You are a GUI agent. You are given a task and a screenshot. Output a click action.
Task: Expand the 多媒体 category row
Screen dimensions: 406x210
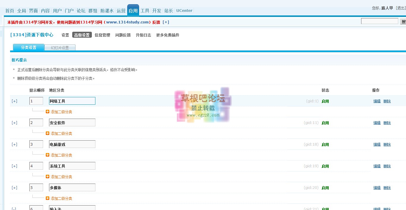(x=14, y=188)
